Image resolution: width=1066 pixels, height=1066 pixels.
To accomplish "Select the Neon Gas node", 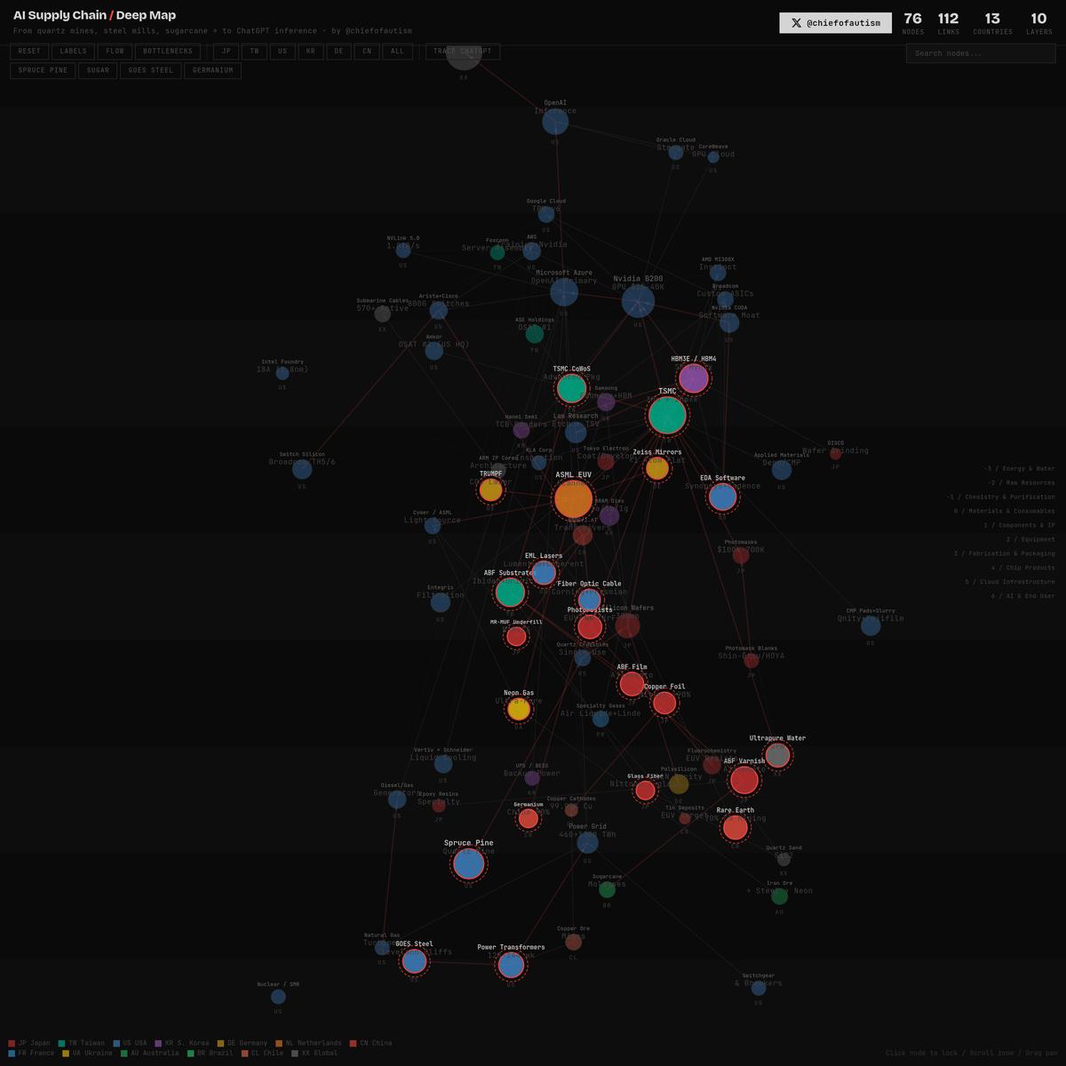I will click(x=519, y=709).
